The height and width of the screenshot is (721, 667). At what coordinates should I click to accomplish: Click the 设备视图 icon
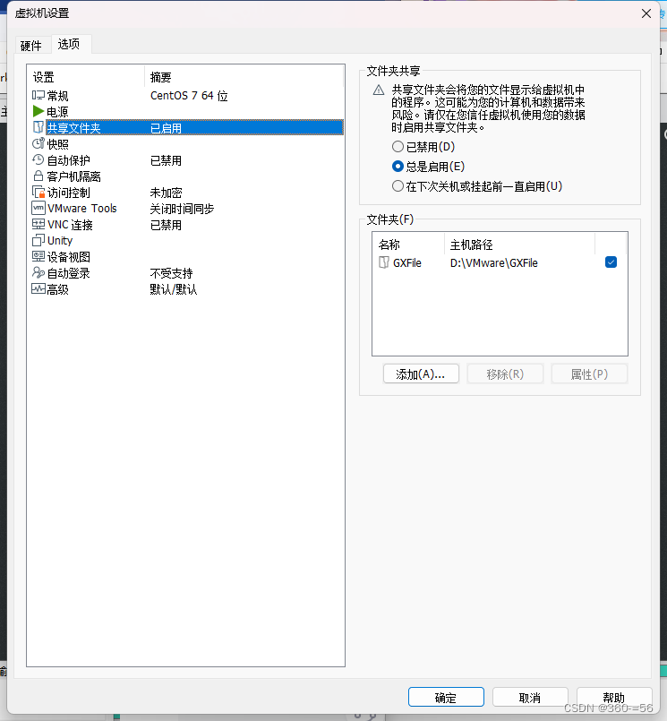click(38, 256)
